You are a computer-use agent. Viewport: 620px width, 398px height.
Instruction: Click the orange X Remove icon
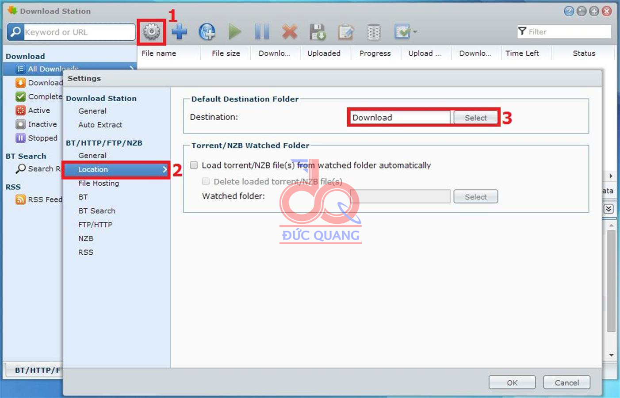(x=290, y=32)
